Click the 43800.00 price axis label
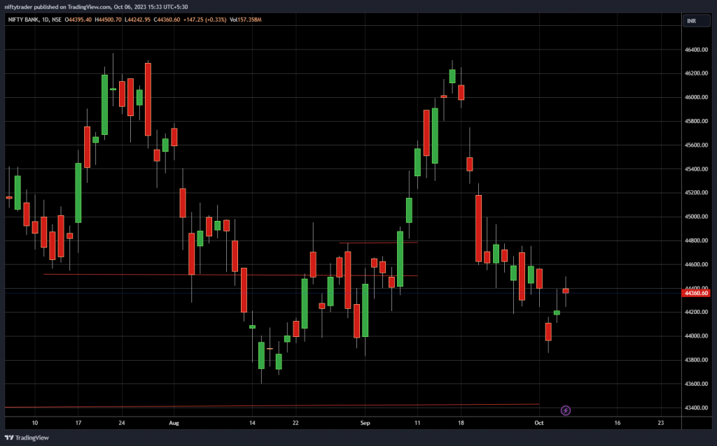 click(x=696, y=360)
